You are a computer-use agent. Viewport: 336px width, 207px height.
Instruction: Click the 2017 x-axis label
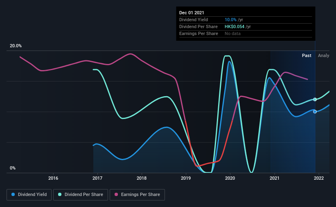pos(97,178)
